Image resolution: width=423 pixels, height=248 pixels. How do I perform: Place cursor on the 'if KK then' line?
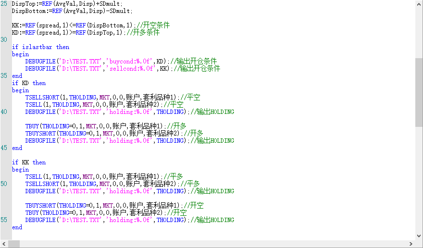pos(29,162)
